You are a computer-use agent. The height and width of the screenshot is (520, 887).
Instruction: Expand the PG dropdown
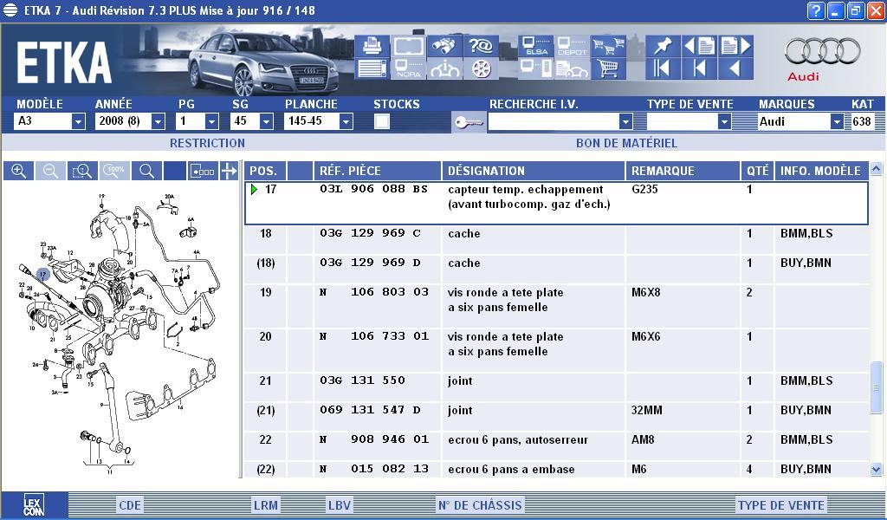tap(211, 121)
